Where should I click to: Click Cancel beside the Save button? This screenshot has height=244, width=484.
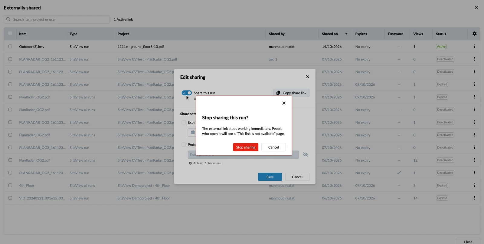click(297, 177)
